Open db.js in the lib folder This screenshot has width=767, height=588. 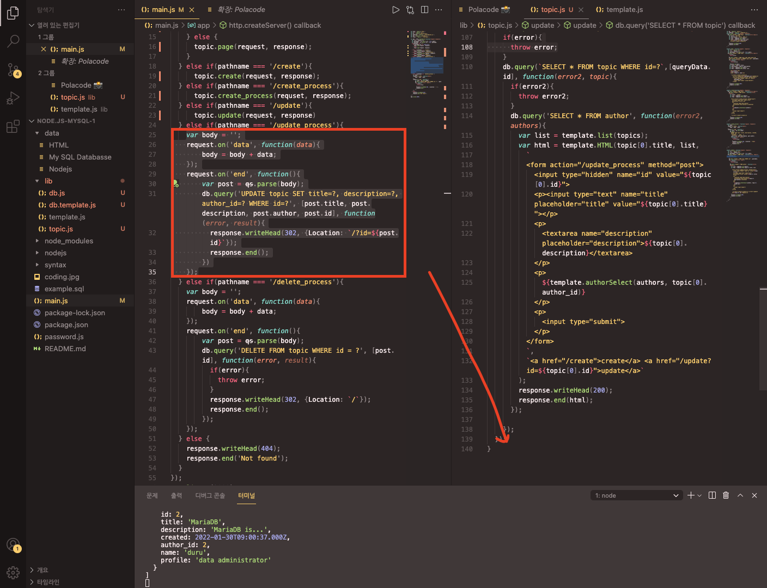(80, 193)
